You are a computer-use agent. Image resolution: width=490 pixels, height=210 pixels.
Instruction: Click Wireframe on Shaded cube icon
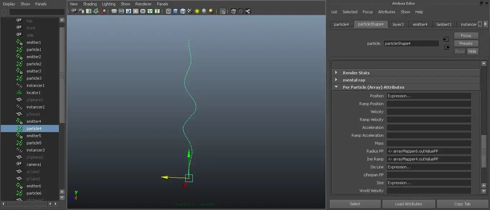click(x=183, y=11)
